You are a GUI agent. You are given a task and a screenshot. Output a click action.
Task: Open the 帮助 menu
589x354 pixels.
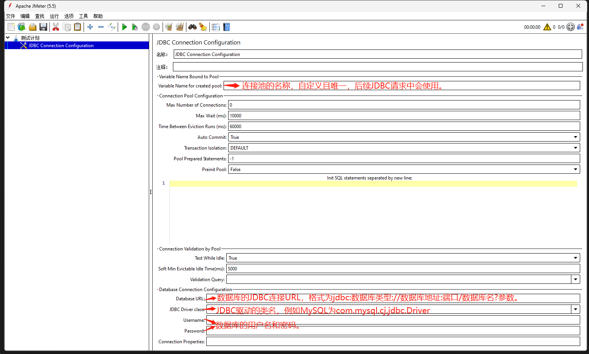tap(98, 16)
